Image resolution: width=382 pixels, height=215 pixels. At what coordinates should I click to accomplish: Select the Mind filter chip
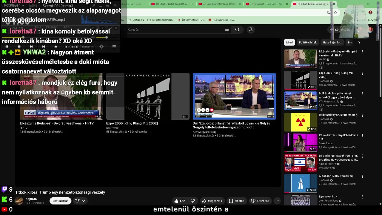click(289, 42)
